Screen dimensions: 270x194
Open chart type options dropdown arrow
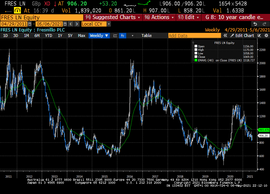tap(132, 36)
